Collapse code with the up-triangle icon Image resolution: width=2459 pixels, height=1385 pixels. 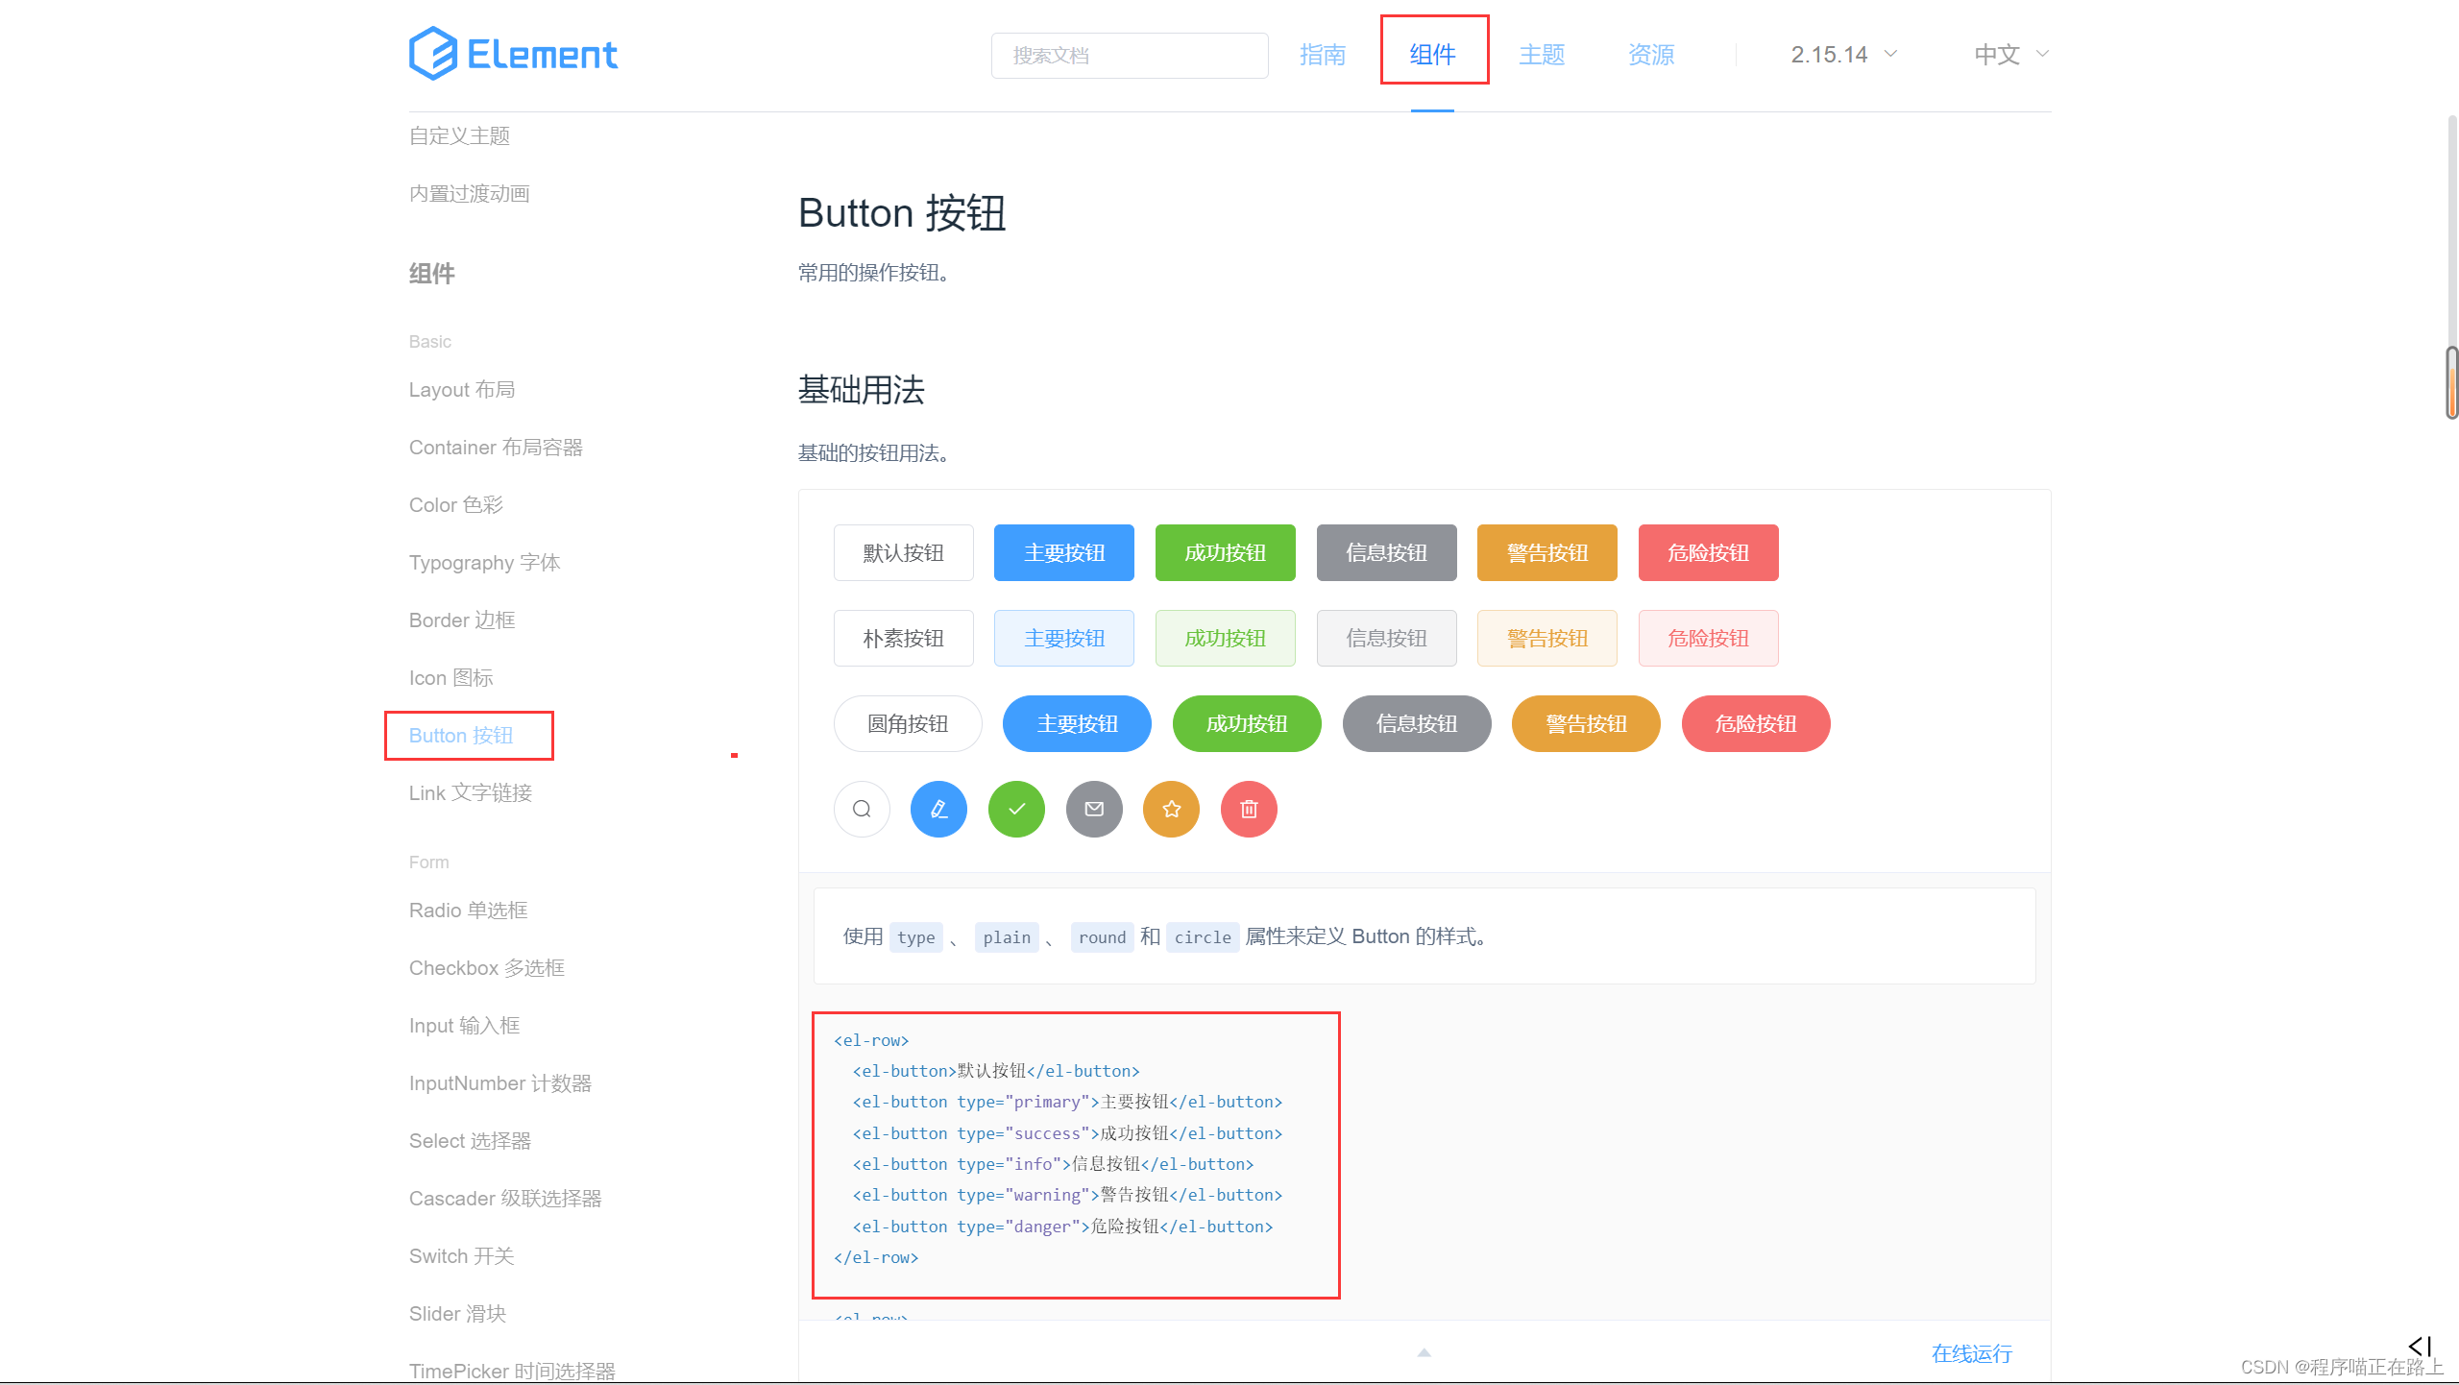1424,1352
